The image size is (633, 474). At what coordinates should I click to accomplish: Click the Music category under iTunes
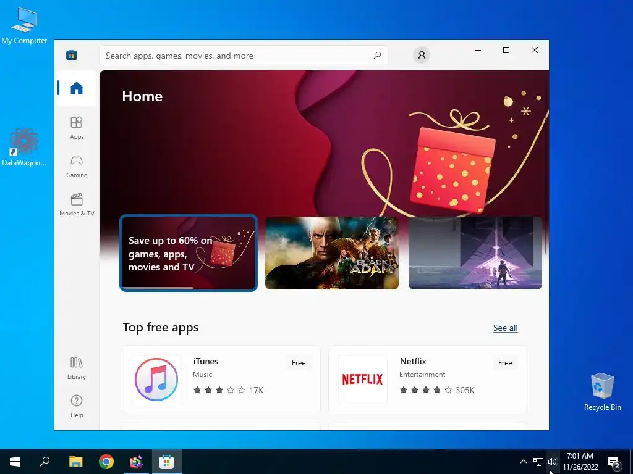[x=202, y=375]
